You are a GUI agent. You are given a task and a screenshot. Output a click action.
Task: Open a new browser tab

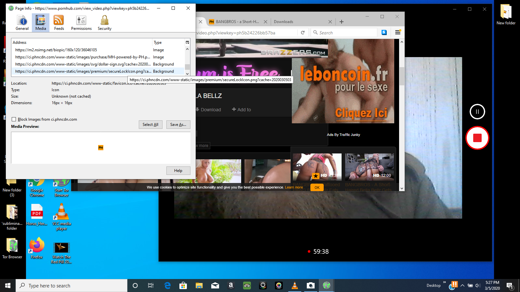click(341, 22)
